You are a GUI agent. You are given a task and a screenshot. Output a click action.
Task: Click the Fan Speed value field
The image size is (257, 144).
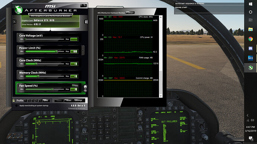pos(74,89)
